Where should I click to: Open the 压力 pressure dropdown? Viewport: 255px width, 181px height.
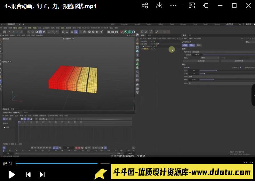coord(222,83)
